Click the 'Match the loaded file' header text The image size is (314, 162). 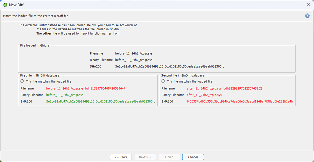(x=35, y=16)
